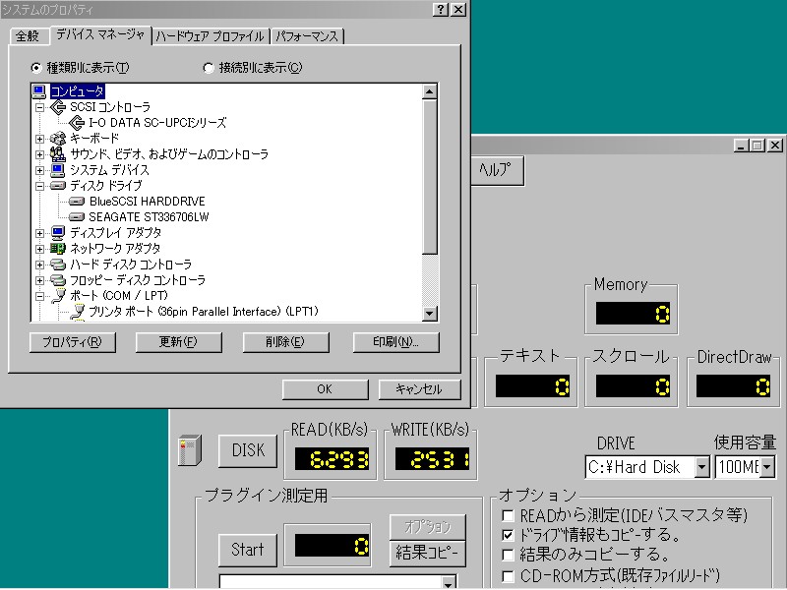The width and height of the screenshot is (787, 590).
Task: Select the display adapter category icon
Action: [57, 233]
